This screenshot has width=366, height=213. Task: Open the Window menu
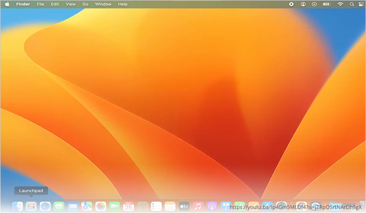(103, 4)
